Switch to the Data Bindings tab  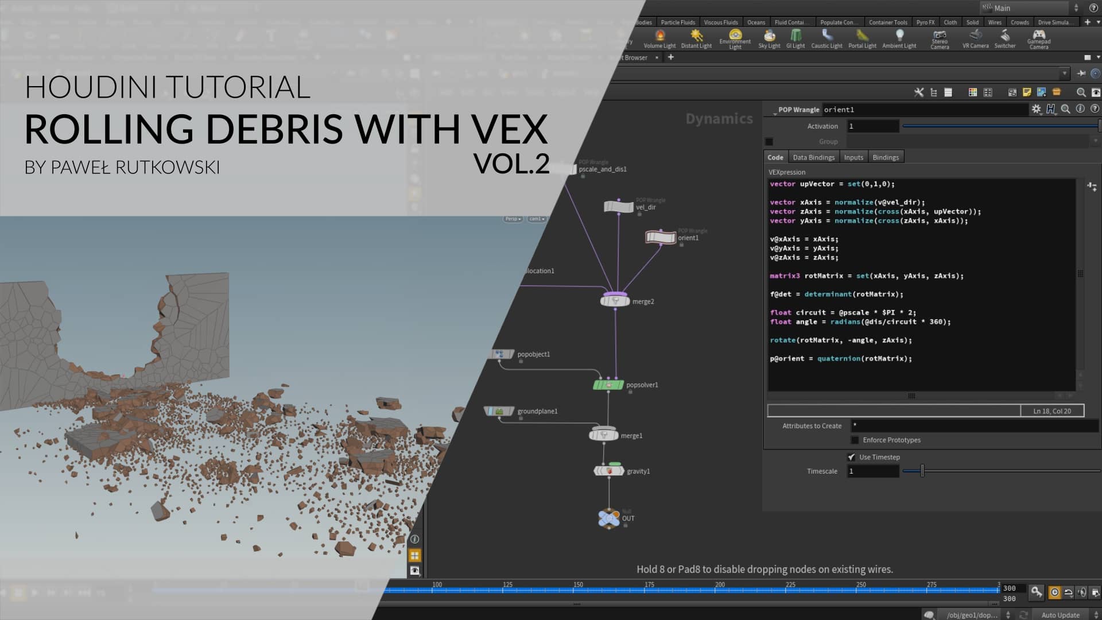(813, 157)
